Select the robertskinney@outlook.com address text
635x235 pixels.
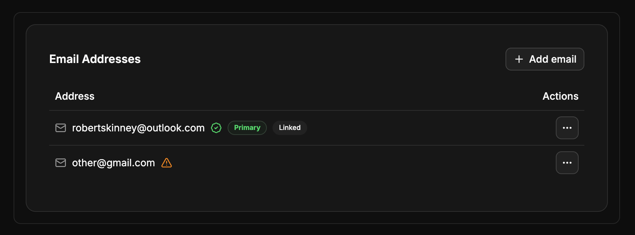click(x=138, y=128)
